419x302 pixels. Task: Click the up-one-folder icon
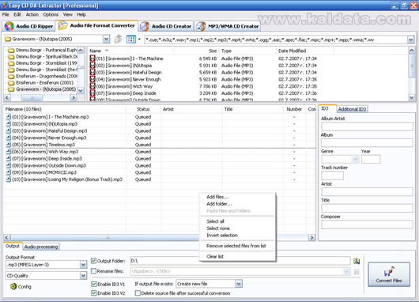click(x=118, y=40)
